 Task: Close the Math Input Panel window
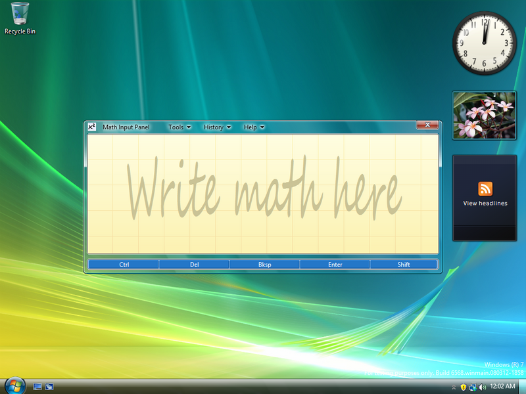pyautogui.click(x=427, y=125)
